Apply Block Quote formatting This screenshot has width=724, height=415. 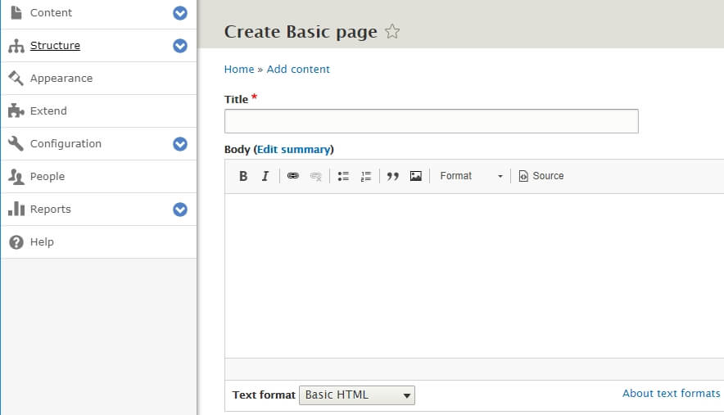click(392, 176)
